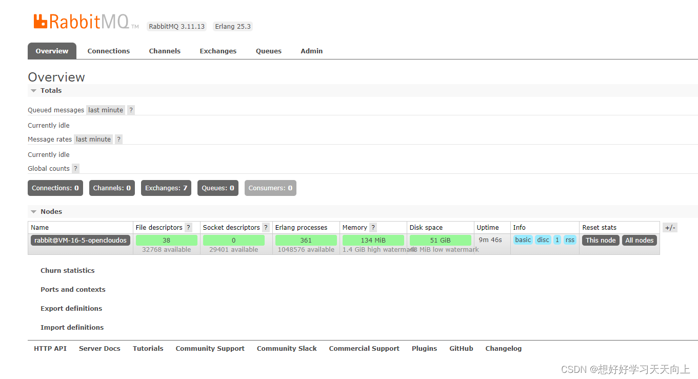
Task: Change Message rates last minute range
Action: pyautogui.click(x=93, y=139)
